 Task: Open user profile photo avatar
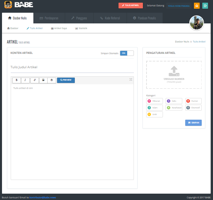pos(197,23)
